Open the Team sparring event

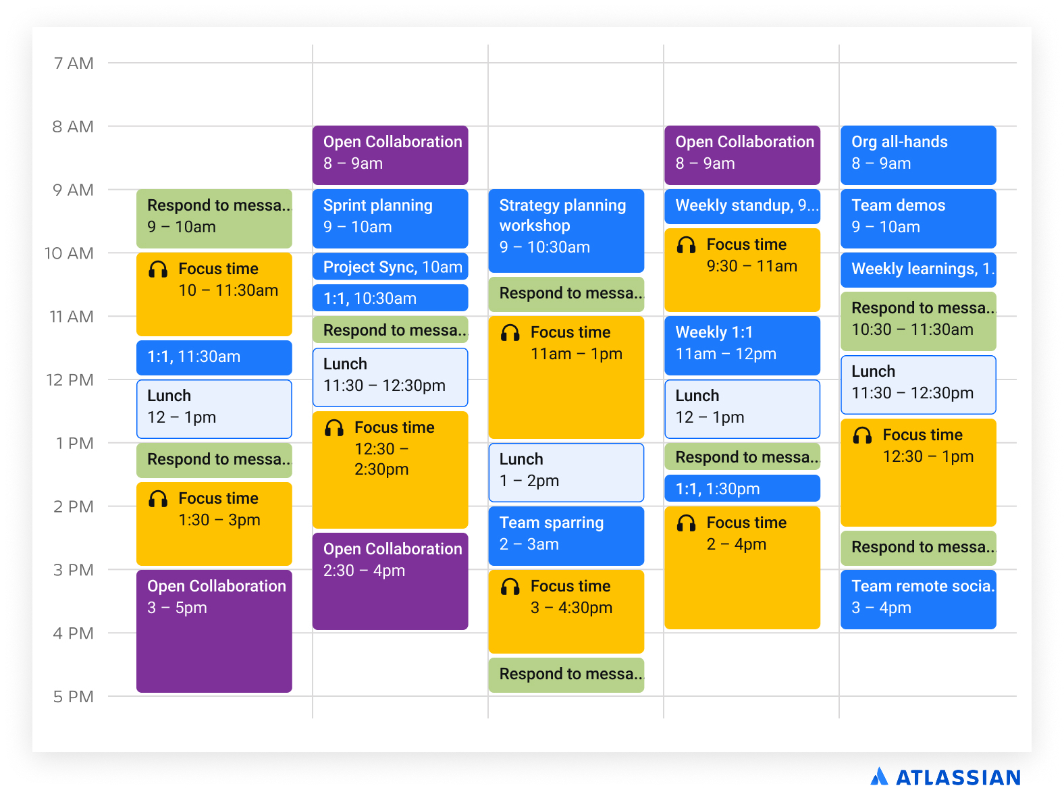566,535
